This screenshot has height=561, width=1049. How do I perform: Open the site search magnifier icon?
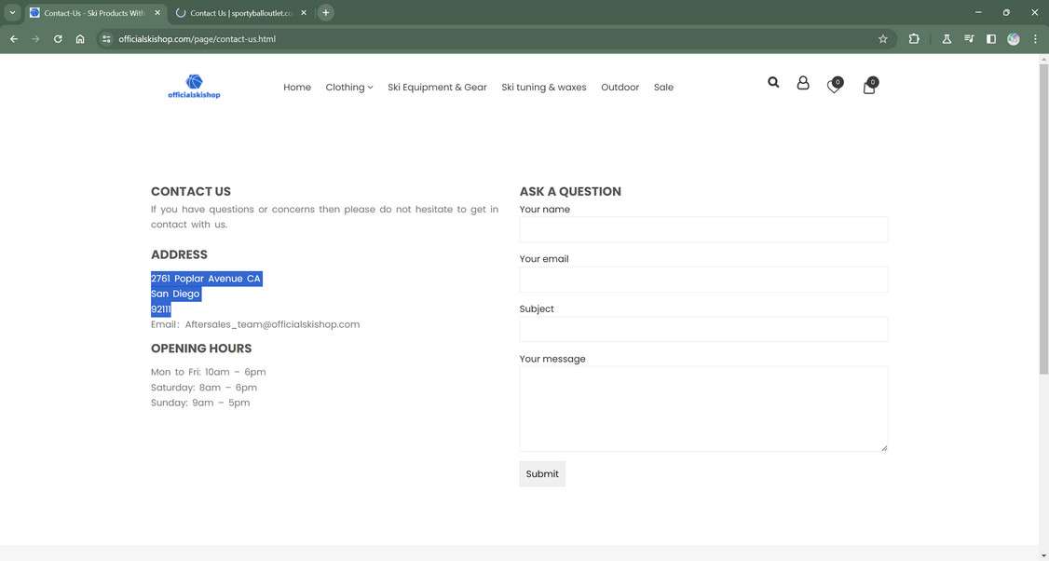[x=773, y=82]
